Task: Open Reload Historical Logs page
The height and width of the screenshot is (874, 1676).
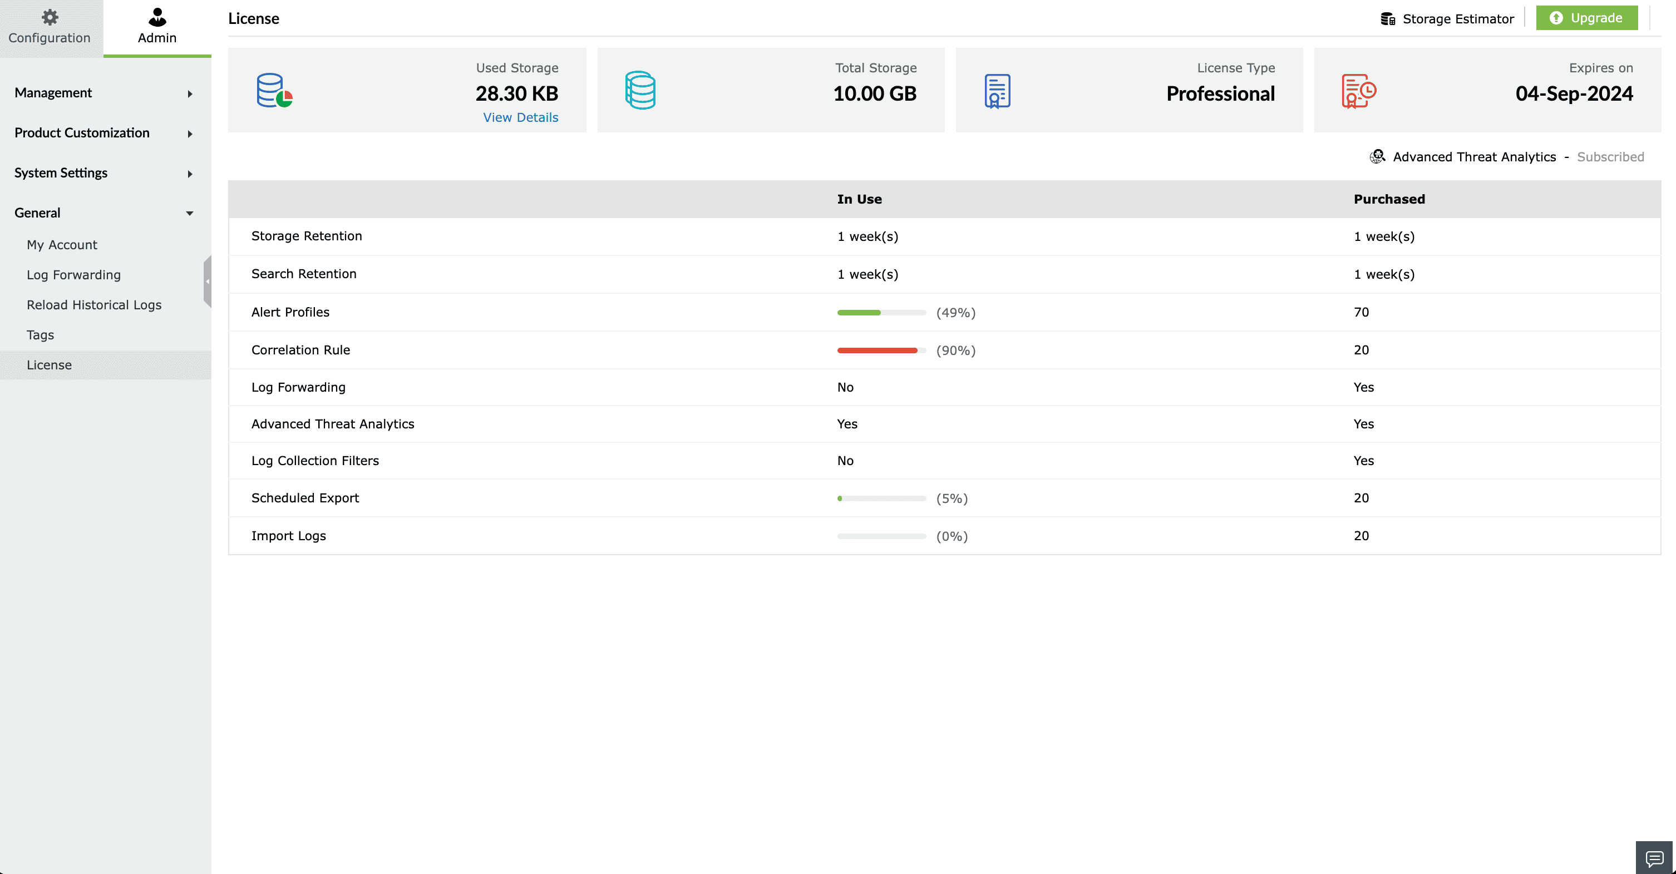Action: click(93, 305)
